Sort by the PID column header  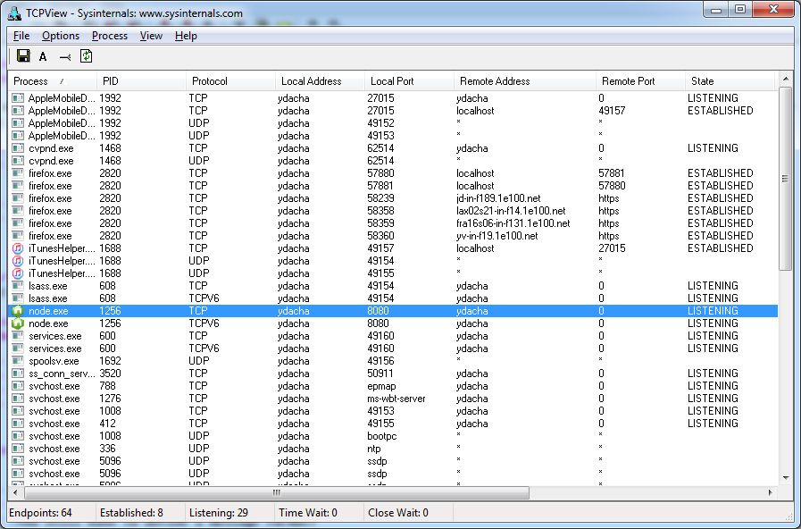pyautogui.click(x=141, y=81)
